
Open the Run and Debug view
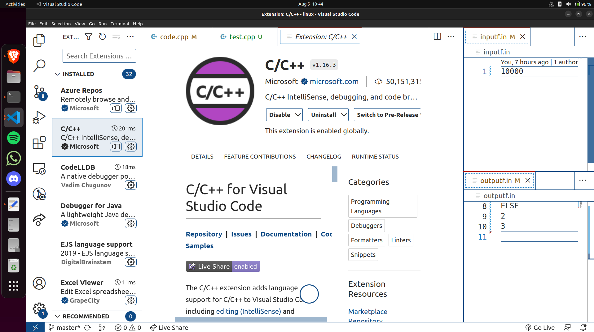[x=39, y=117]
